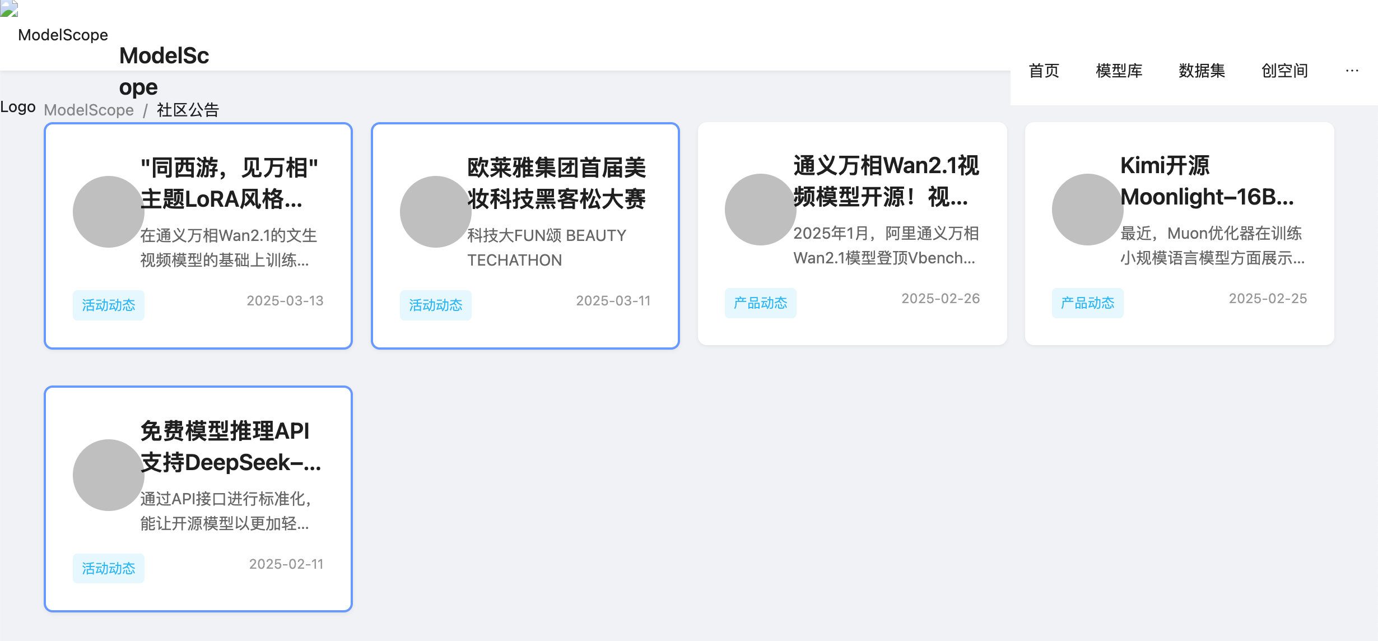Open 模型库 navigation item
Viewport: 1378px width, 641px height.
click(1119, 71)
